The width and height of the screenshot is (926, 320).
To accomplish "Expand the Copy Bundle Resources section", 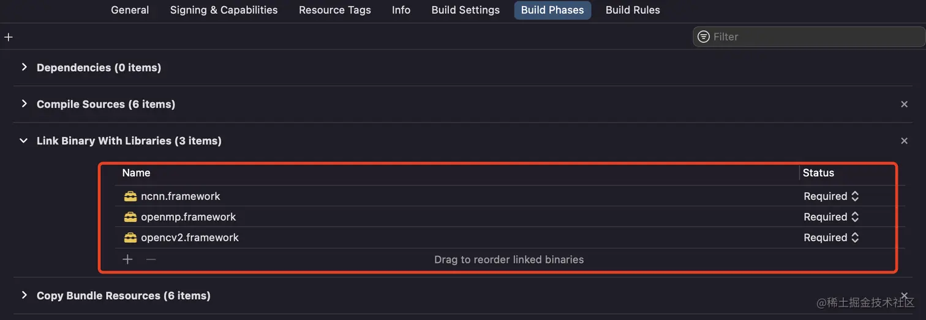I will [x=24, y=296].
